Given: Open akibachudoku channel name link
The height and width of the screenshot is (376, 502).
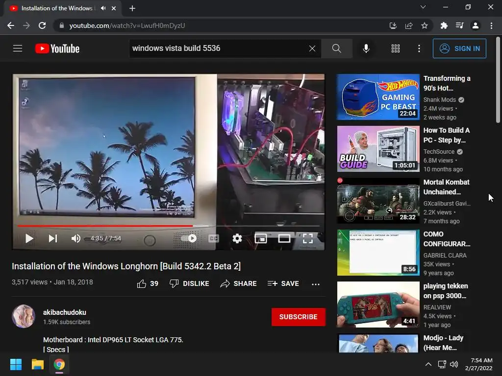Looking at the screenshot, I should (x=65, y=312).
